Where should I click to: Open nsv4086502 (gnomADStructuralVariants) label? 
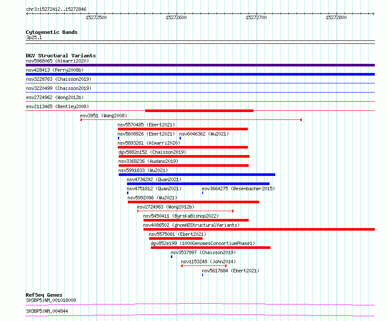[191, 225]
